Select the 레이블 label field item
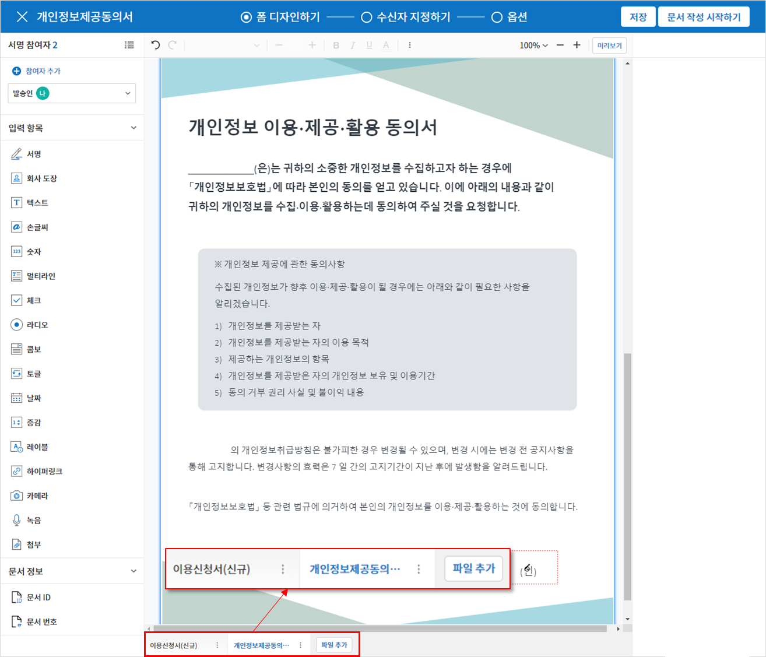The width and height of the screenshot is (766, 657). click(30, 447)
